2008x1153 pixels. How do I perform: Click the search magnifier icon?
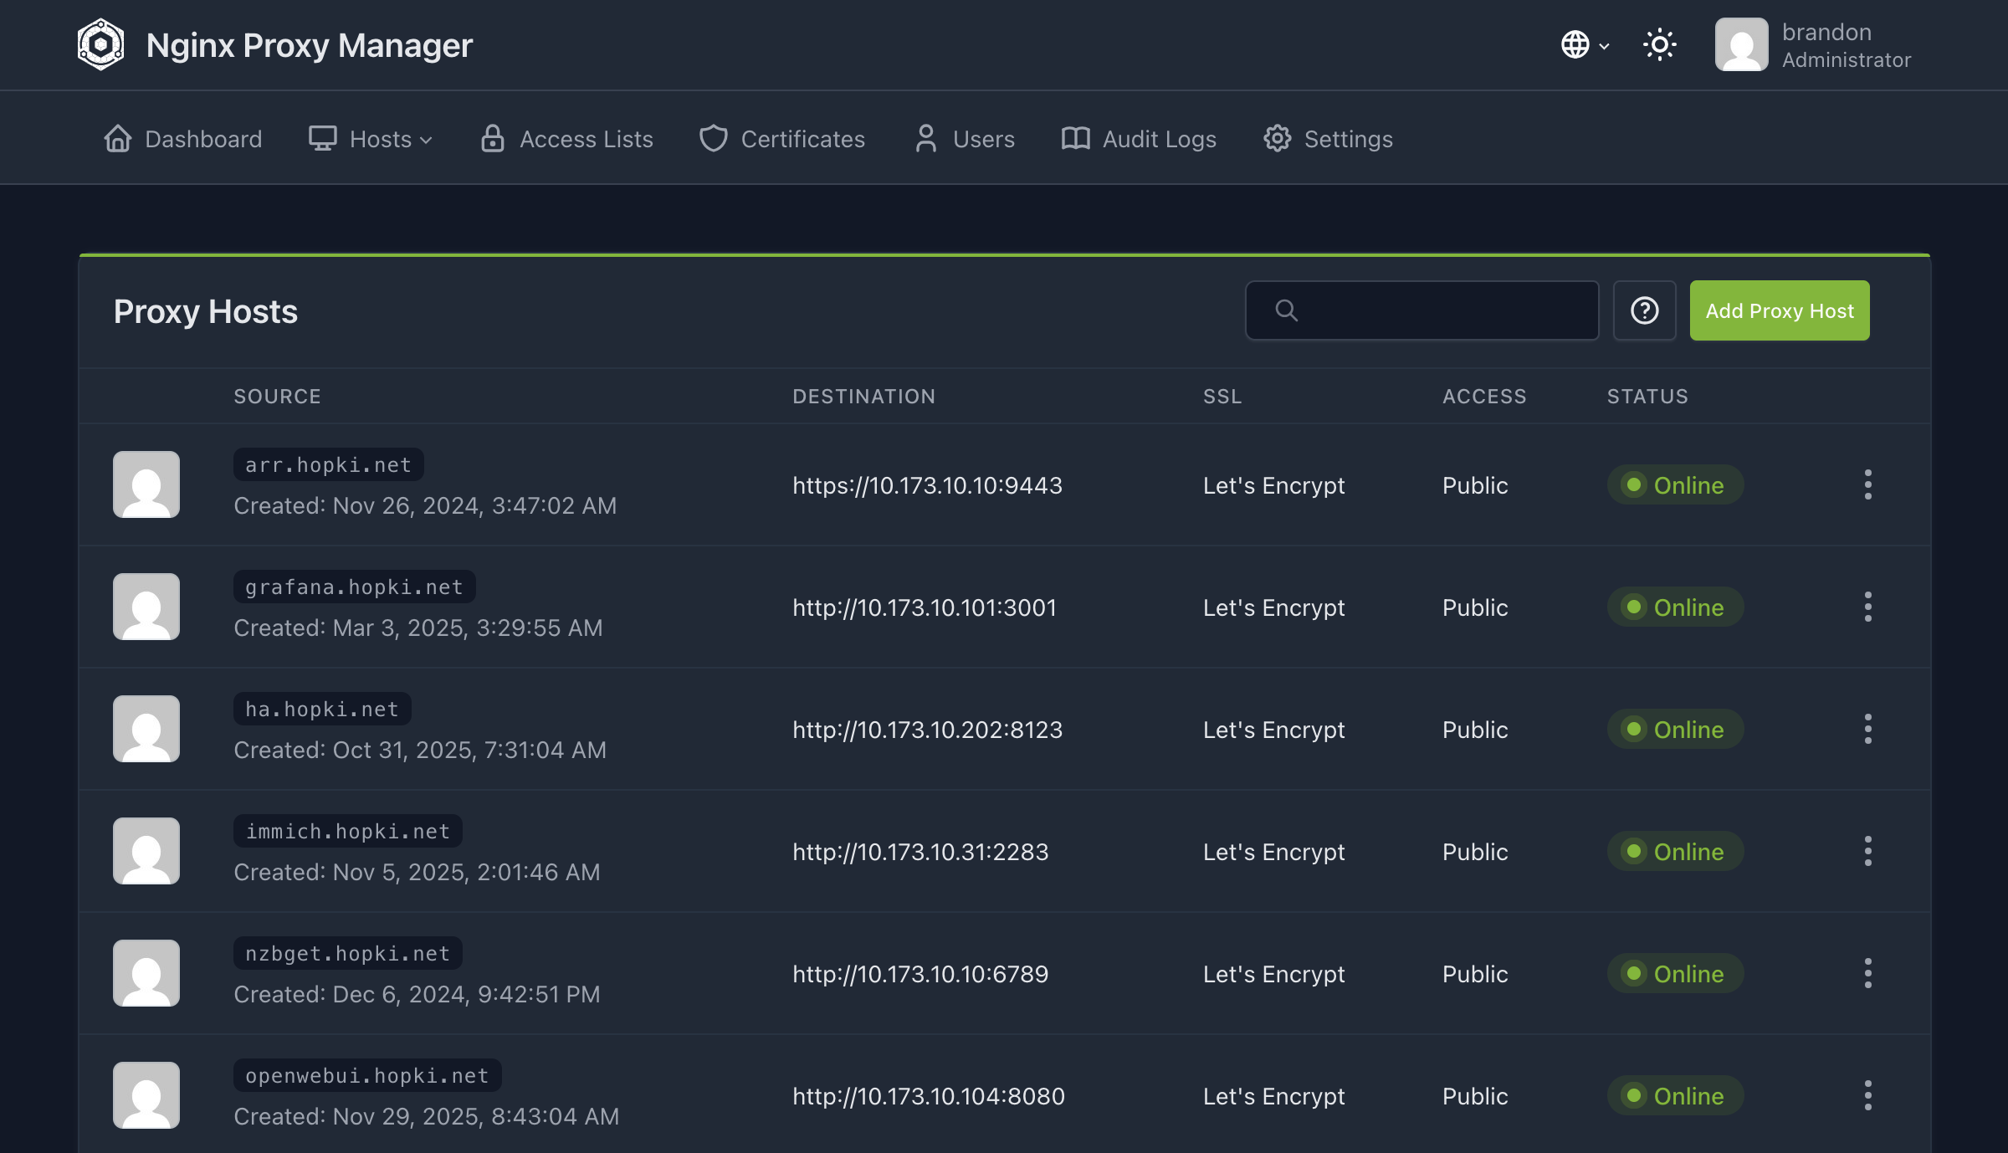(1286, 310)
